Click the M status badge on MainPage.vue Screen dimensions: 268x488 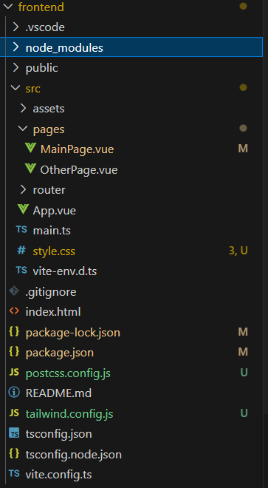(243, 149)
